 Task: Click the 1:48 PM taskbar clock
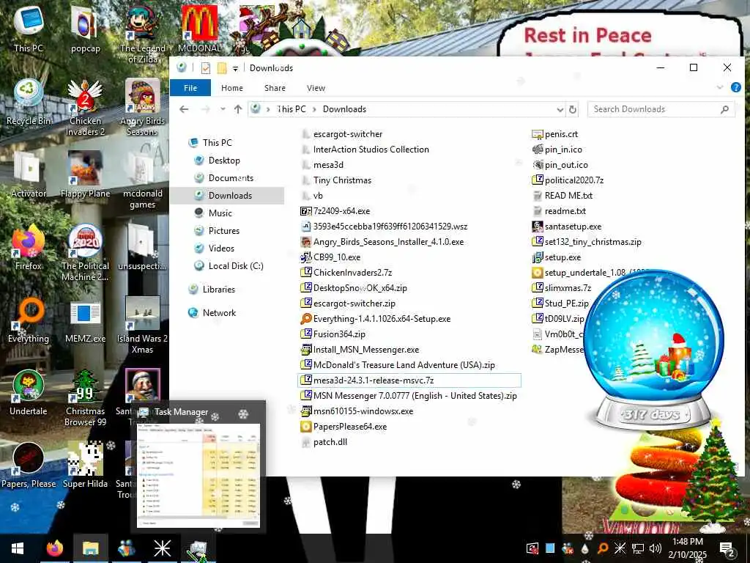tap(687, 542)
